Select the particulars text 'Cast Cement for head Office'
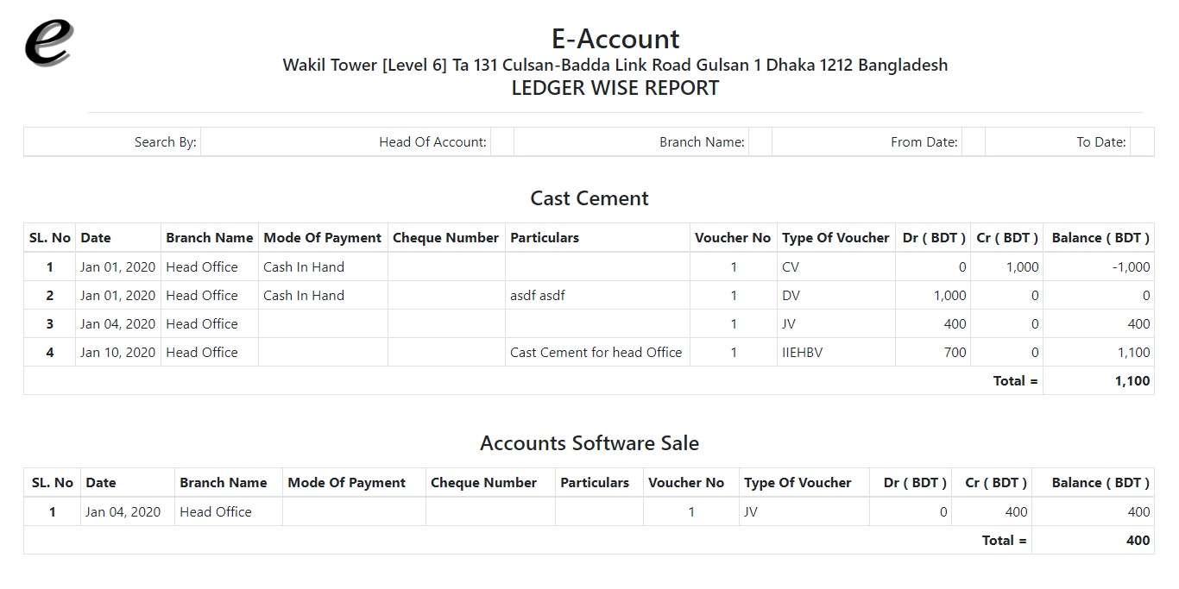 597,352
